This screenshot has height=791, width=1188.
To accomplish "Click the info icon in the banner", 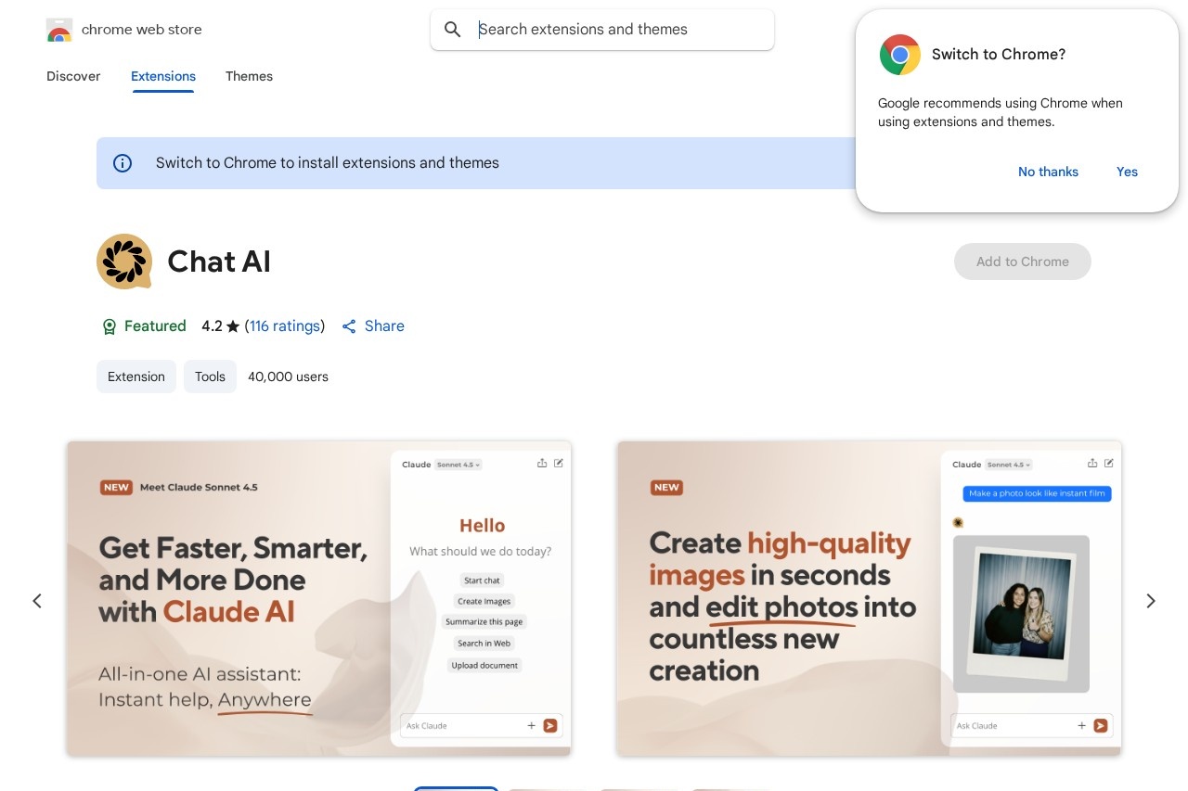I will (123, 163).
